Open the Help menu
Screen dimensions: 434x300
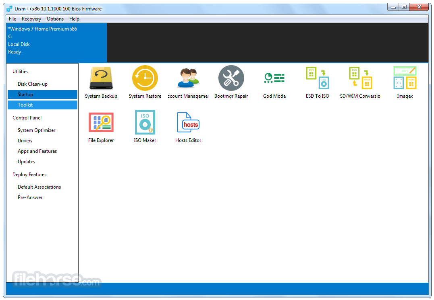pyautogui.click(x=74, y=19)
